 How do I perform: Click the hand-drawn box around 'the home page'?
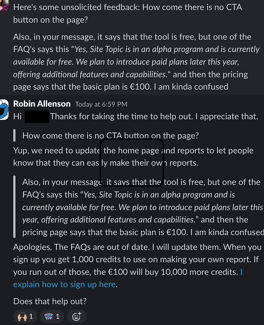click(x=132, y=163)
